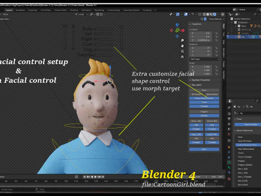261x196 pixels.
Task: Switch to Shading workspace tab
Action: tap(74, 10)
